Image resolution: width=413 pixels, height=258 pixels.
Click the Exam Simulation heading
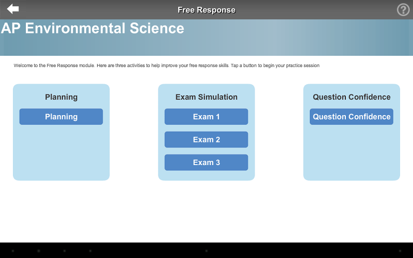click(206, 97)
